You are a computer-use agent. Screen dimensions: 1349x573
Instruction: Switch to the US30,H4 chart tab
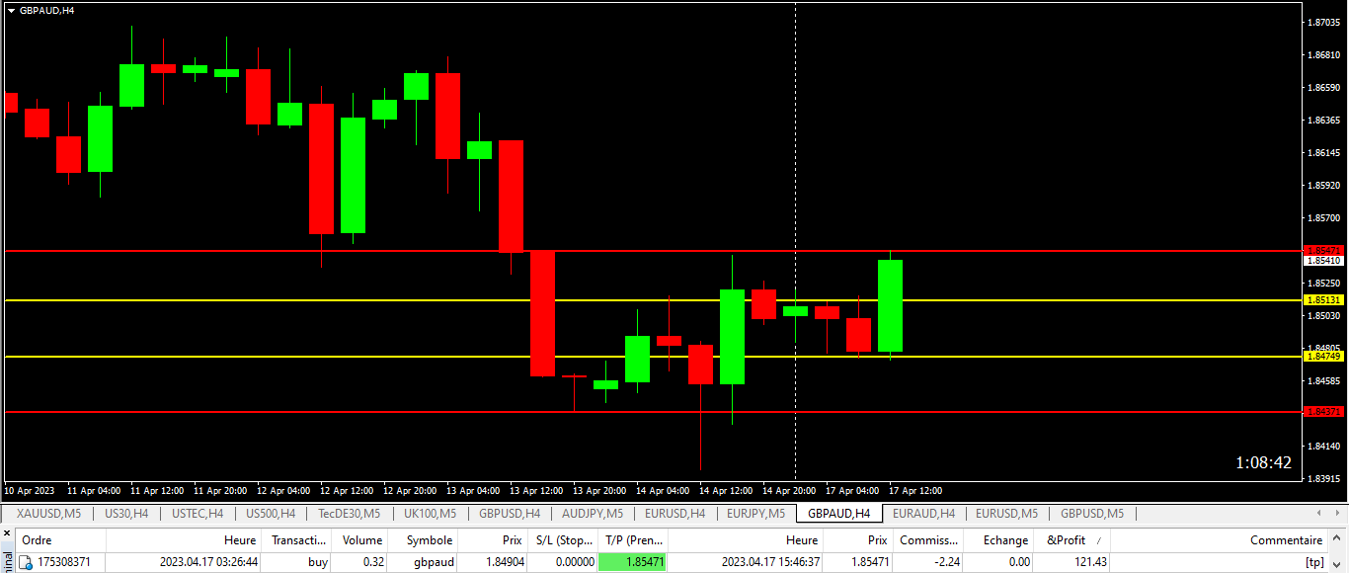[x=126, y=514]
